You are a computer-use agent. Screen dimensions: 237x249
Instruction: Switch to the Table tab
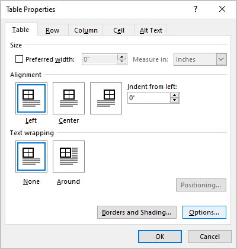21,30
